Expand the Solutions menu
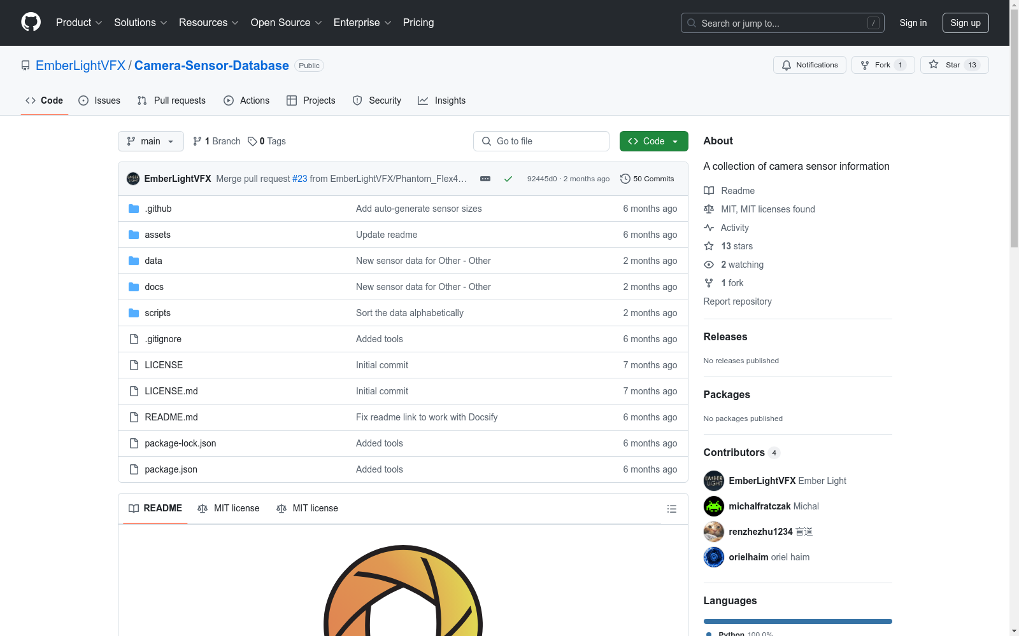1019x636 pixels. tap(141, 22)
